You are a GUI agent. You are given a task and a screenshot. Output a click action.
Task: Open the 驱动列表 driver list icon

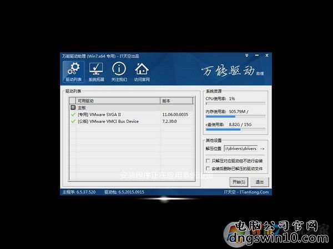(73, 72)
